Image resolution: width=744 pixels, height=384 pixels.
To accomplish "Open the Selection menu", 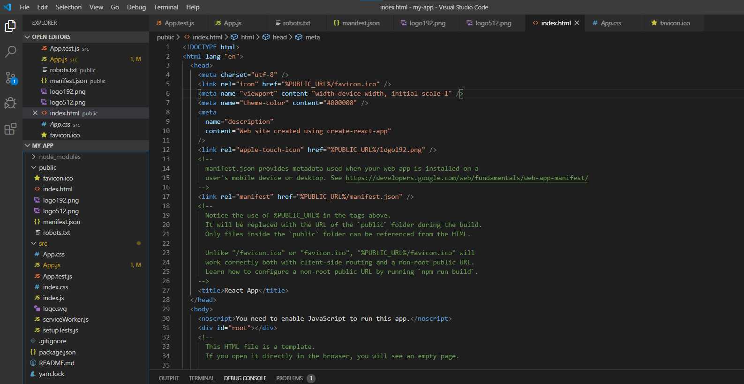I will pyautogui.click(x=68, y=7).
